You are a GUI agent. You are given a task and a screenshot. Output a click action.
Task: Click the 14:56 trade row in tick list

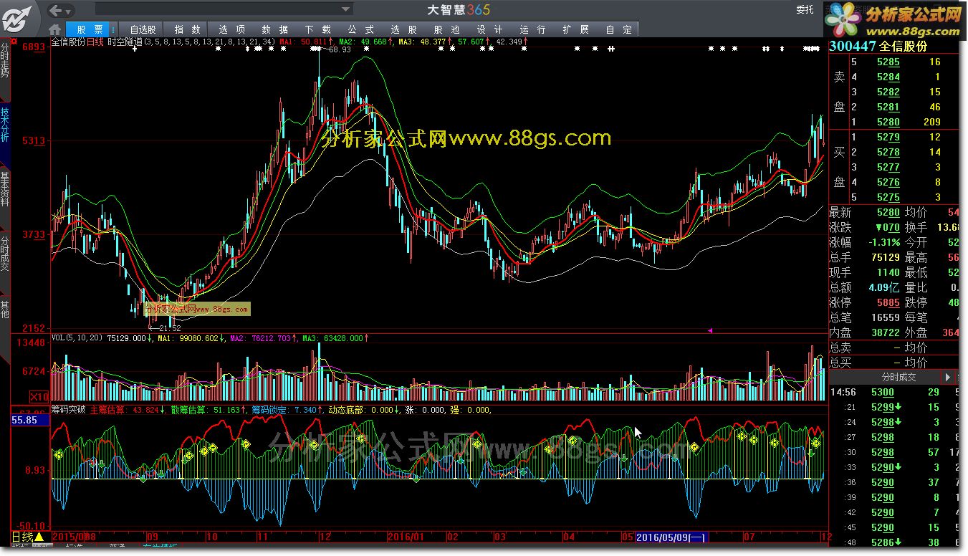(893, 392)
